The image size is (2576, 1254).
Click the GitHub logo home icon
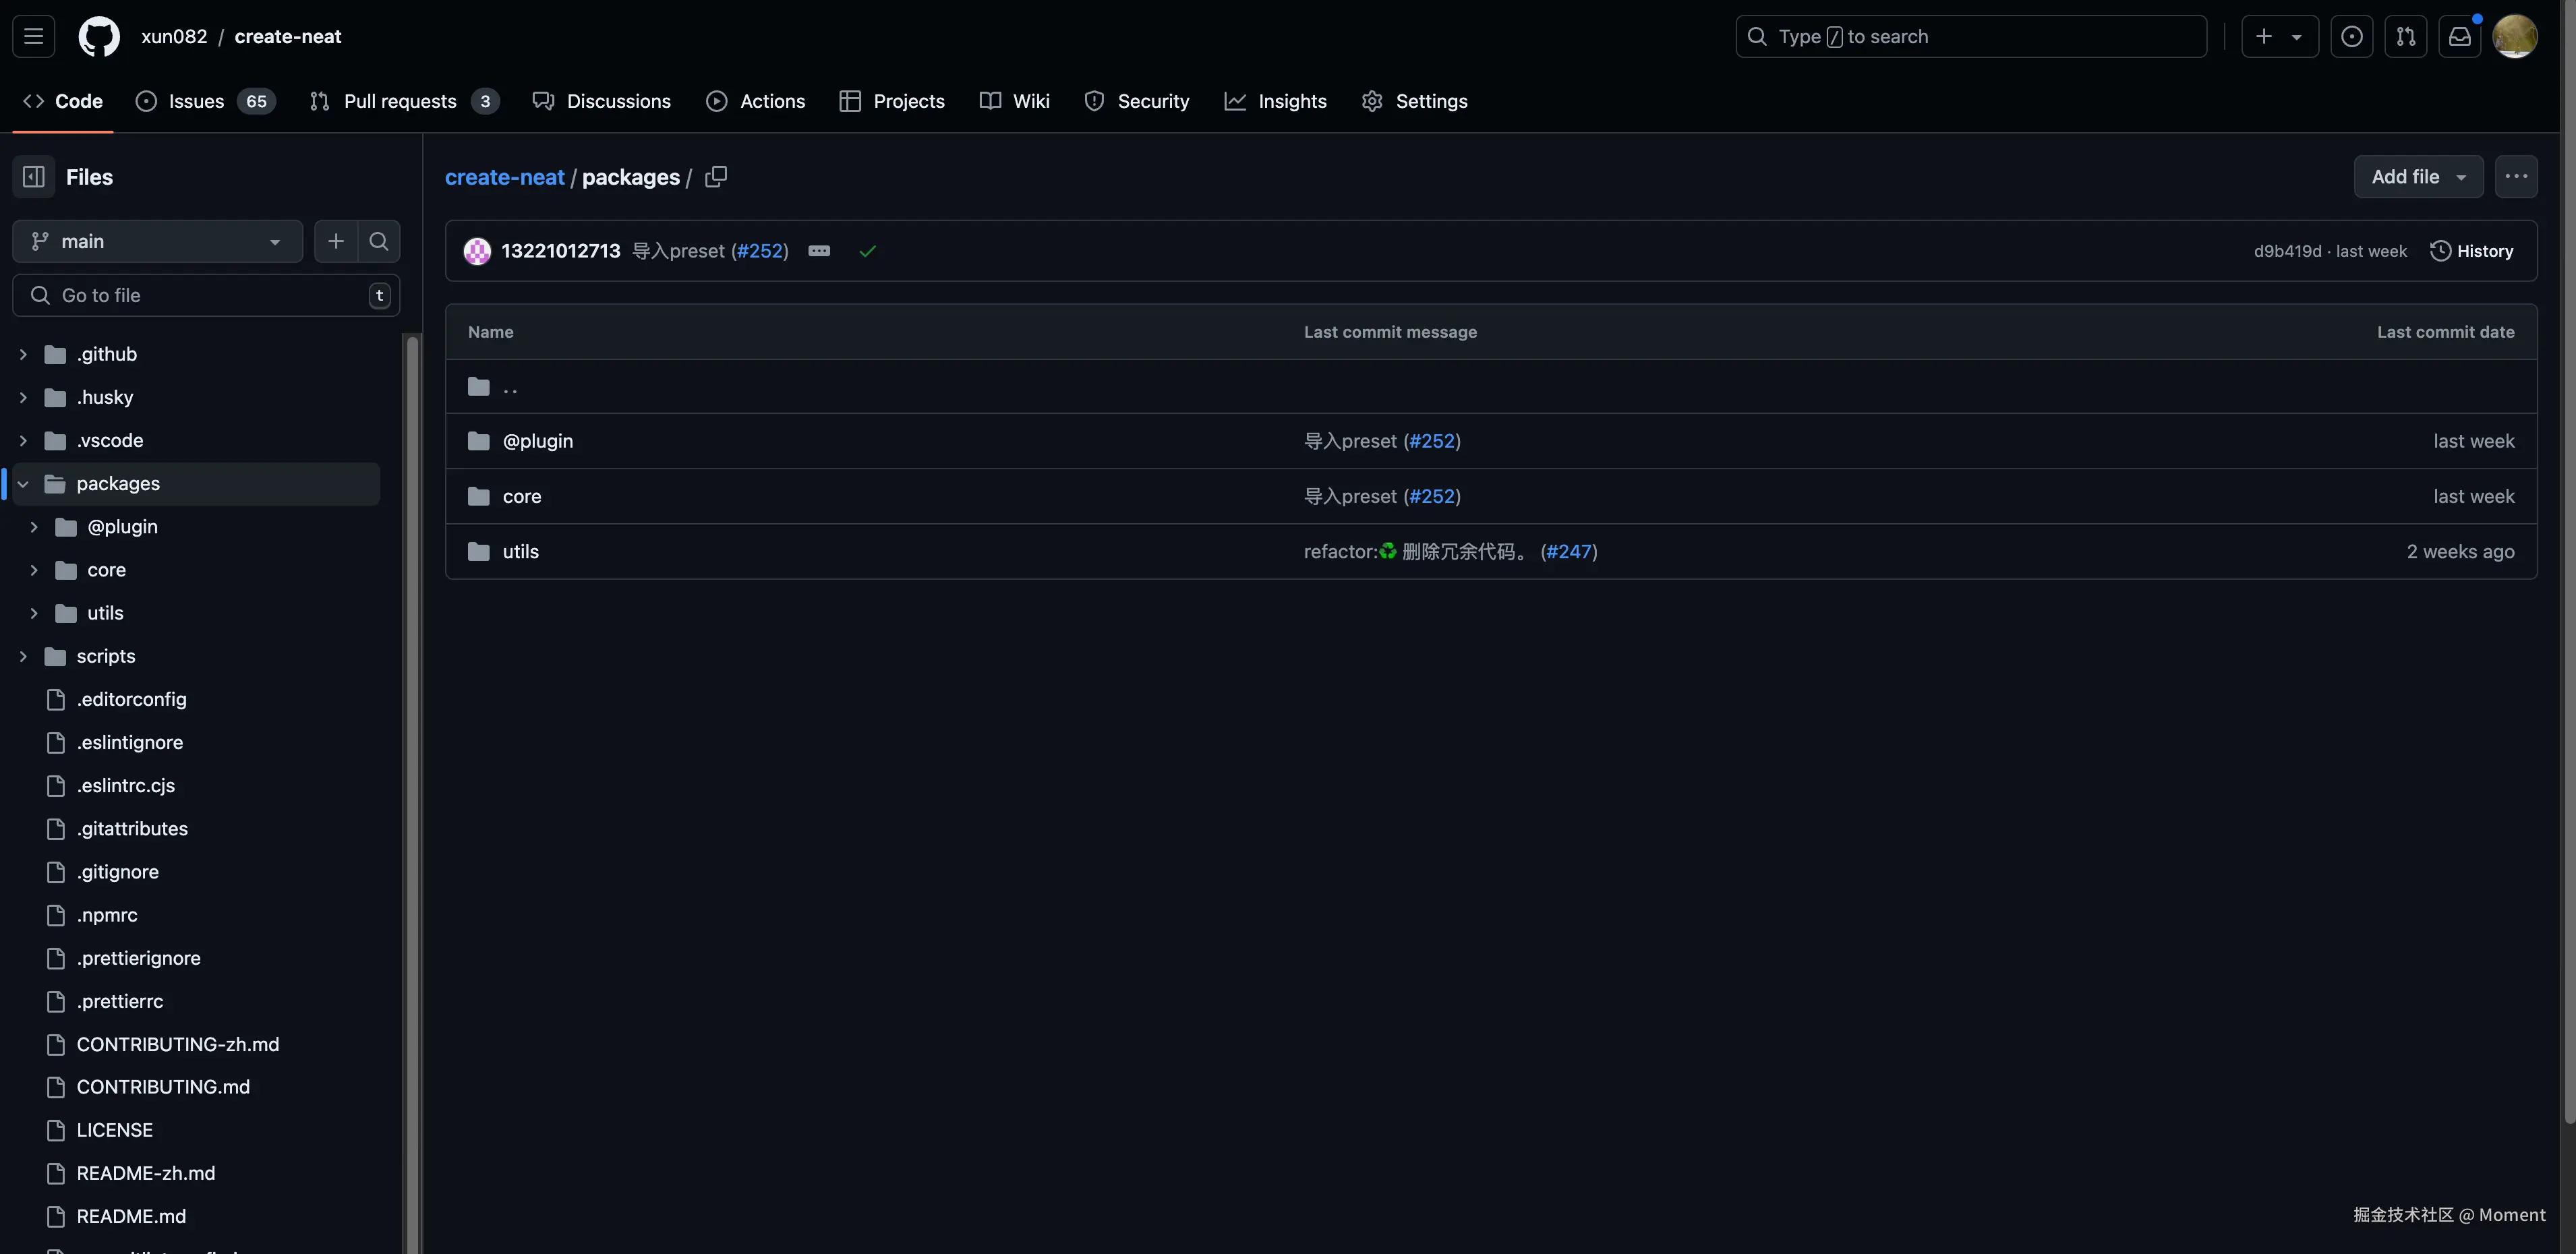99,37
